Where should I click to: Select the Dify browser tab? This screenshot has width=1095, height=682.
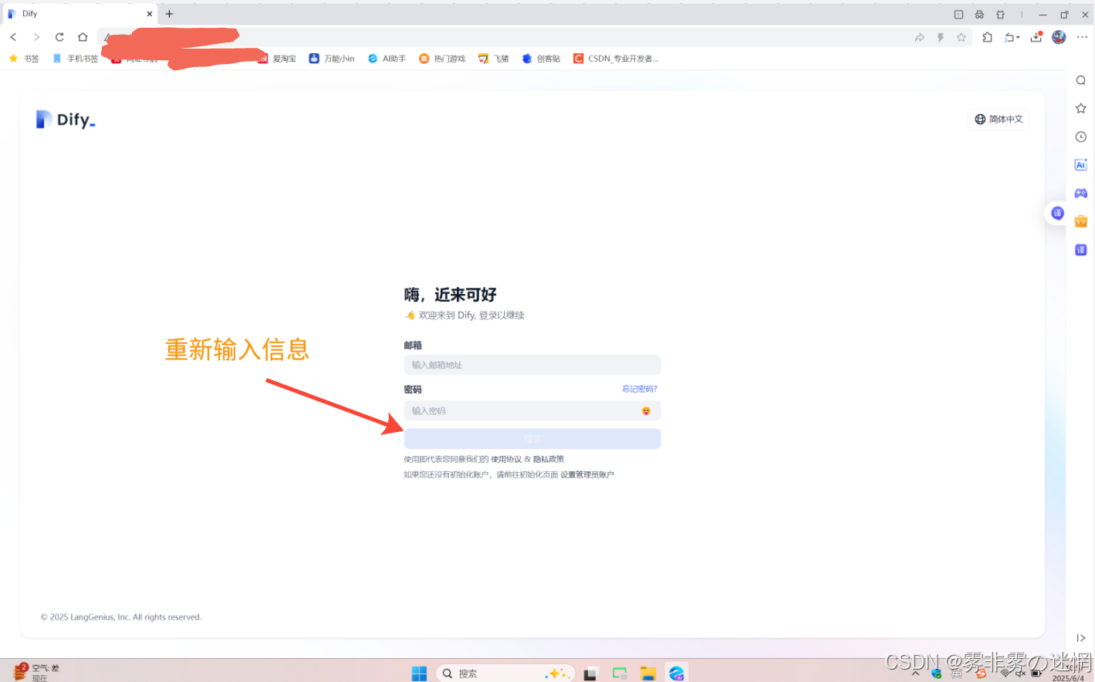pos(79,14)
